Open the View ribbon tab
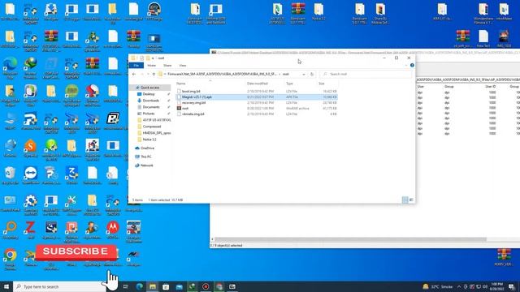 point(182,65)
